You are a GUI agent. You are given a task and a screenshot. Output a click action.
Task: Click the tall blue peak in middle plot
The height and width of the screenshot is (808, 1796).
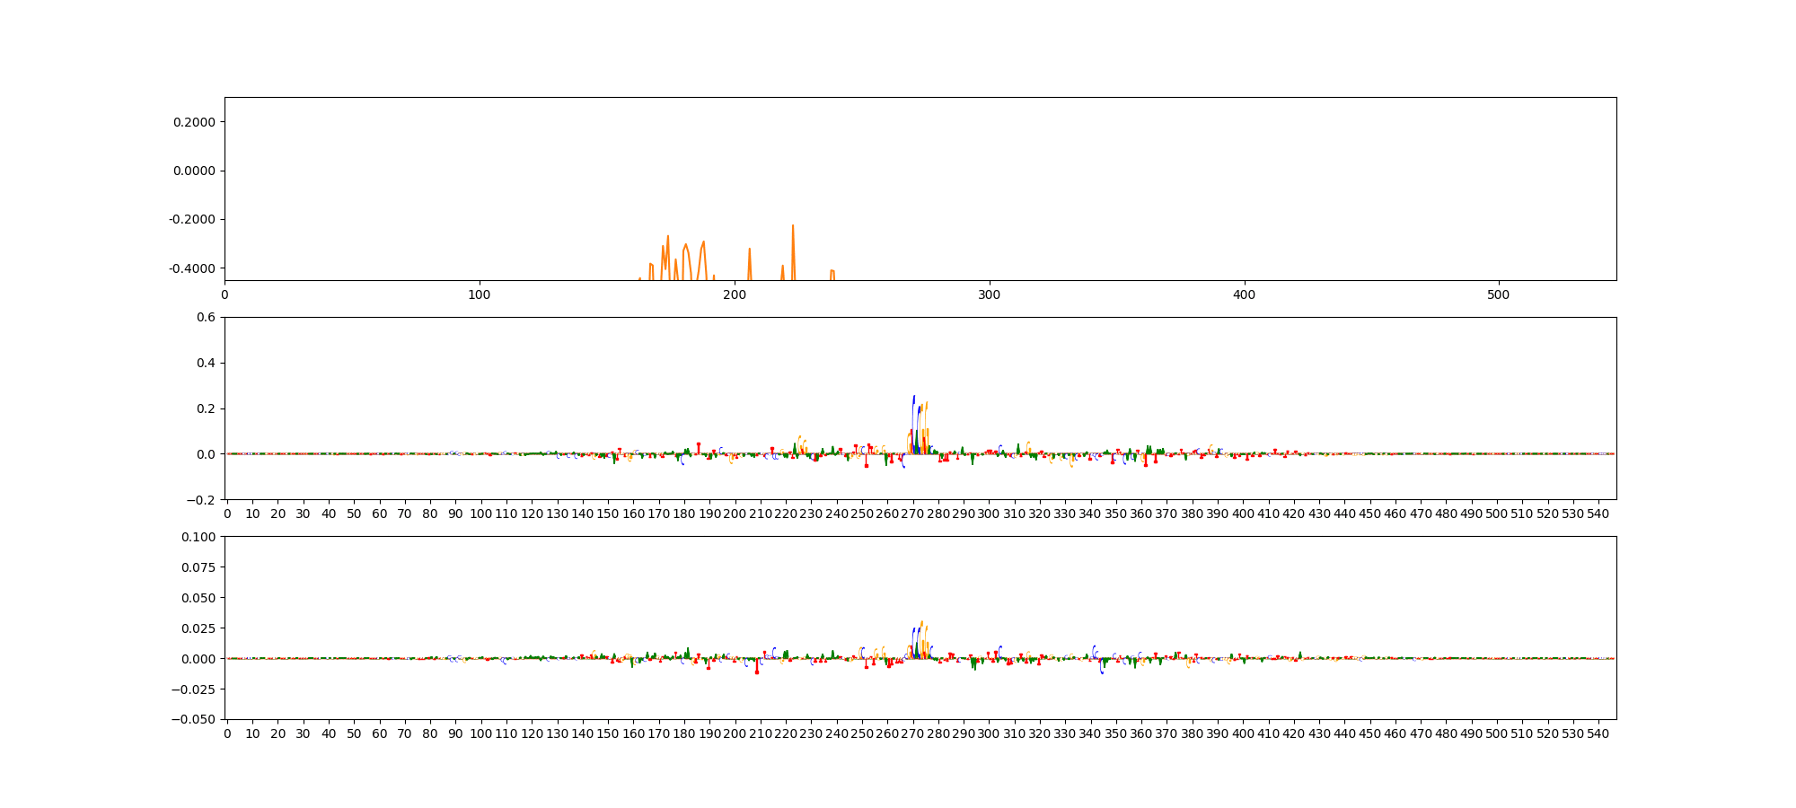pyautogui.click(x=913, y=399)
